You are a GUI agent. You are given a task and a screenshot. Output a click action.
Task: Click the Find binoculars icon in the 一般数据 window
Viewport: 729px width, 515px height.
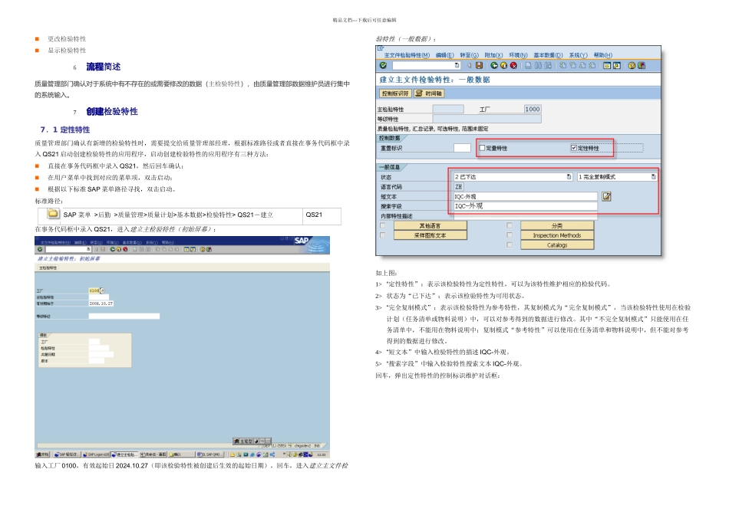click(539, 65)
